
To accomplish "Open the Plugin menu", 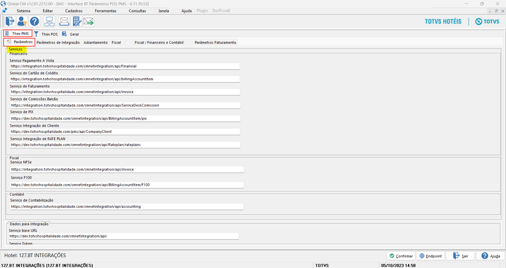I will click(x=202, y=11).
